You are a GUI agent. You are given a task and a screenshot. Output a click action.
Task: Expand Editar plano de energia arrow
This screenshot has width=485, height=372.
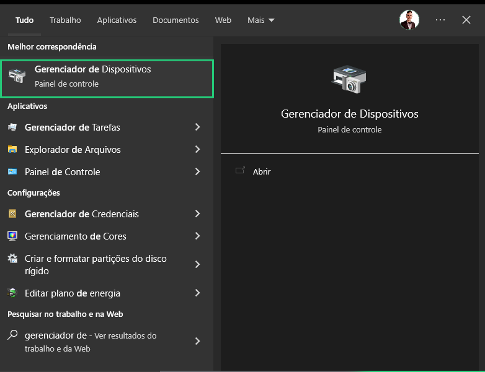pos(198,293)
